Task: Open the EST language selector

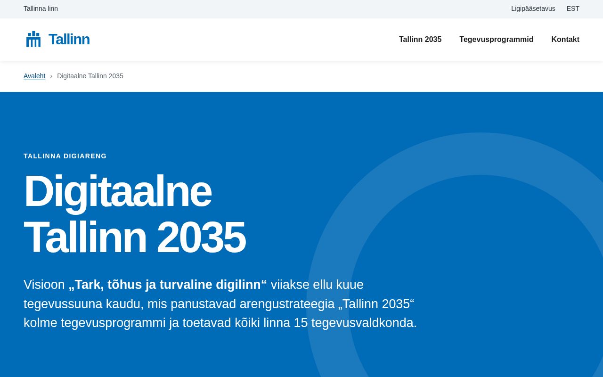Action: [573, 8]
